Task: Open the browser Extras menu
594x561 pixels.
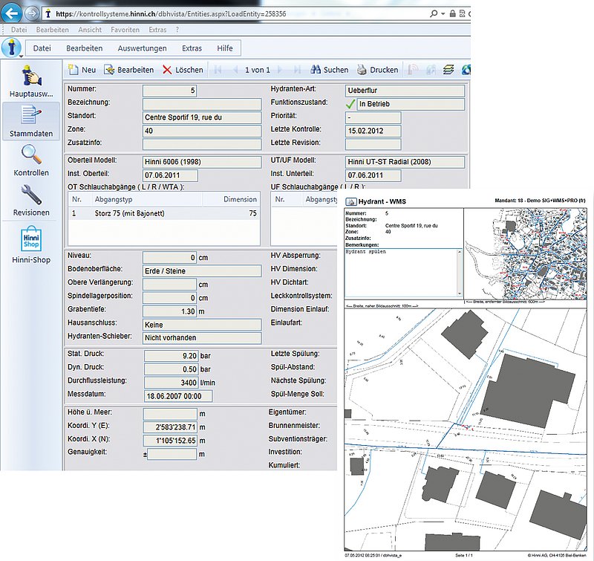Action: pyautogui.click(x=157, y=30)
